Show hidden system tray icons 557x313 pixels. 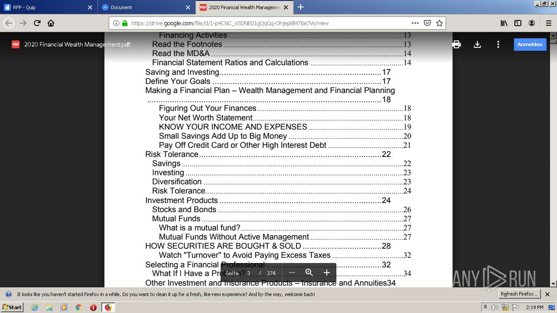pyautogui.click(x=486, y=307)
